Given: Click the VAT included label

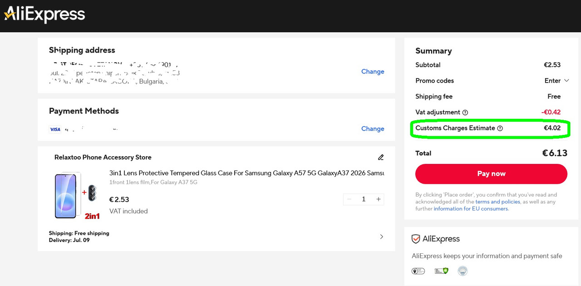Looking at the screenshot, I should click(128, 211).
